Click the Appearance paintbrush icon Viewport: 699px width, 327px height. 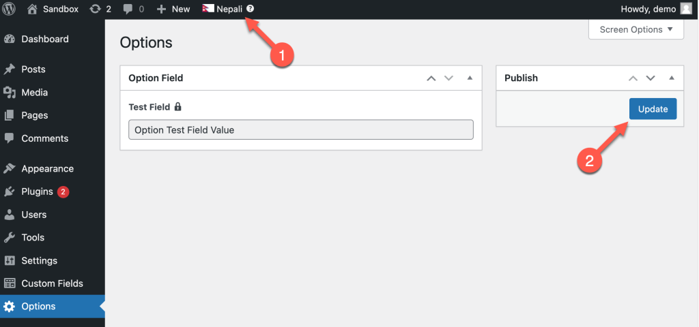tap(10, 169)
